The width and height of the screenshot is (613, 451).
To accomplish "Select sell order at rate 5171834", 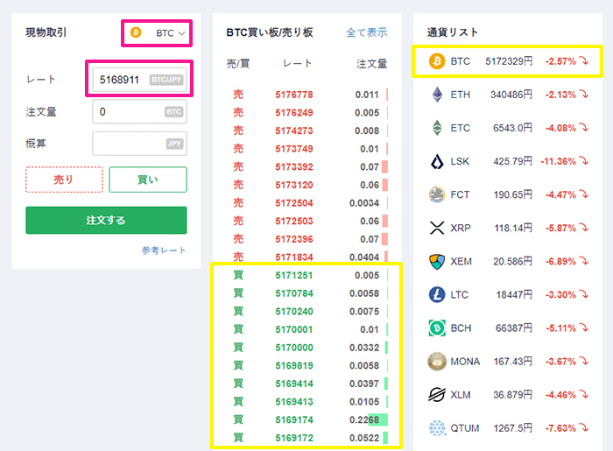I will coord(307,257).
